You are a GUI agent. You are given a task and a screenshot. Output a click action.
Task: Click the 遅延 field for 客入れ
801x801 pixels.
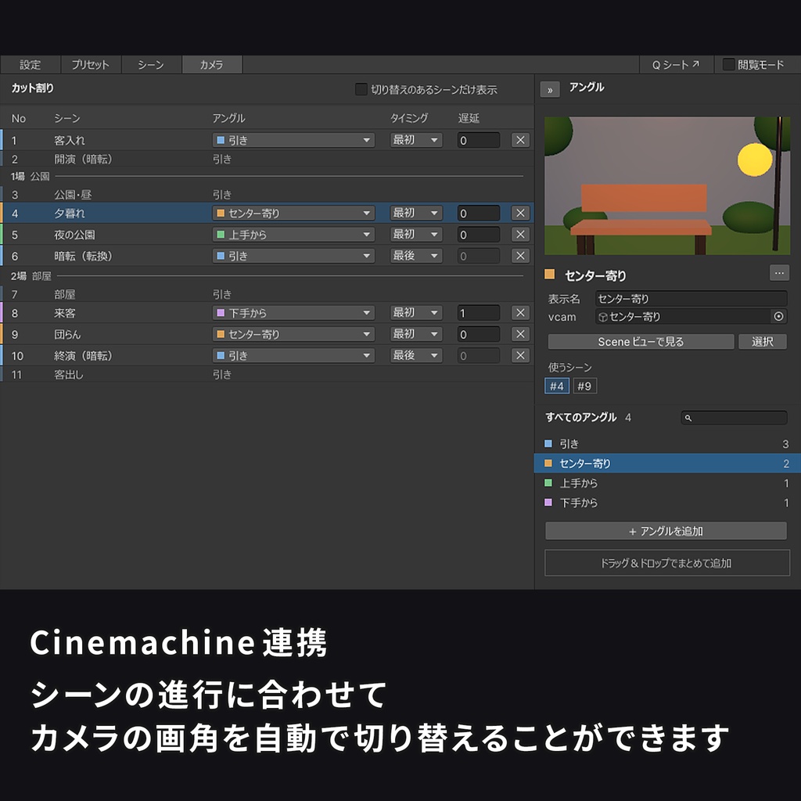[478, 141]
